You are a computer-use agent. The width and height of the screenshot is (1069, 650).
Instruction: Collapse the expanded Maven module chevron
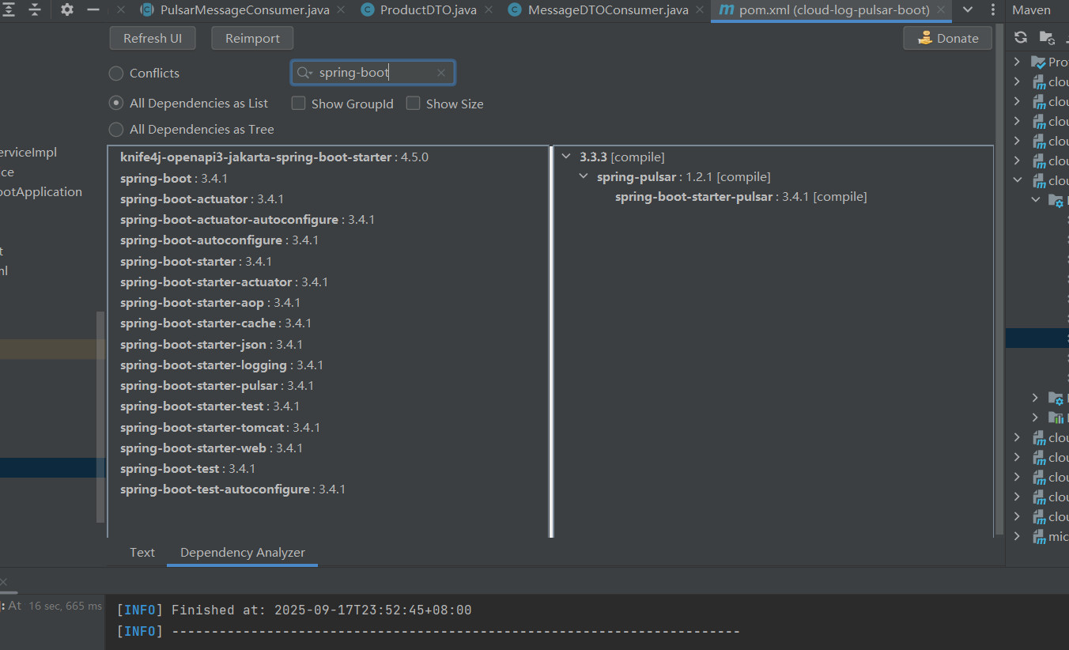tap(1018, 180)
